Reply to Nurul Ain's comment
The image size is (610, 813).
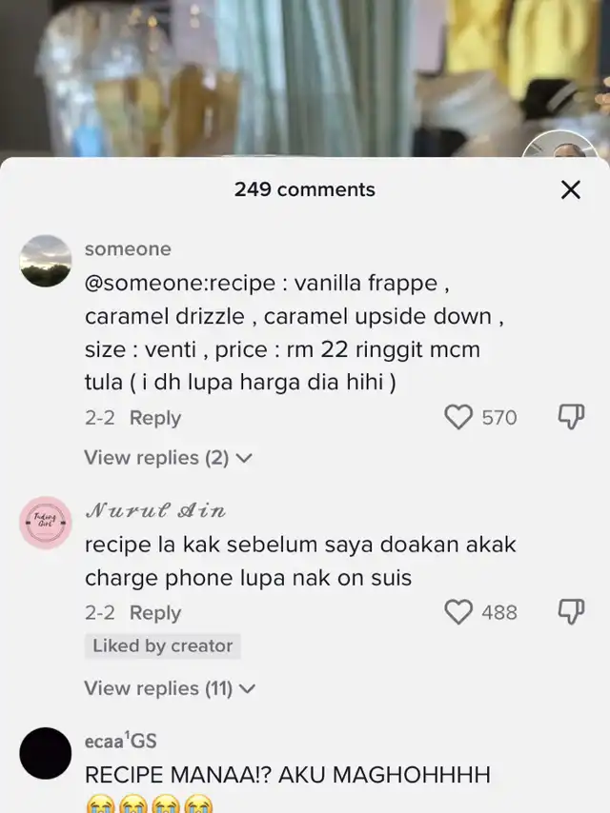pos(155,613)
